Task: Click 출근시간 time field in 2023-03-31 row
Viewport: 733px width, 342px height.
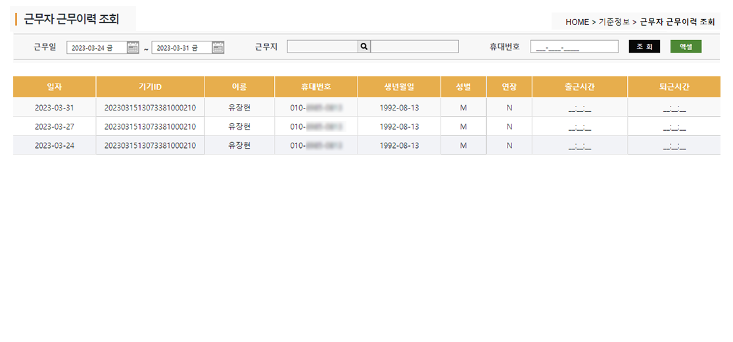Action: [579, 108]
